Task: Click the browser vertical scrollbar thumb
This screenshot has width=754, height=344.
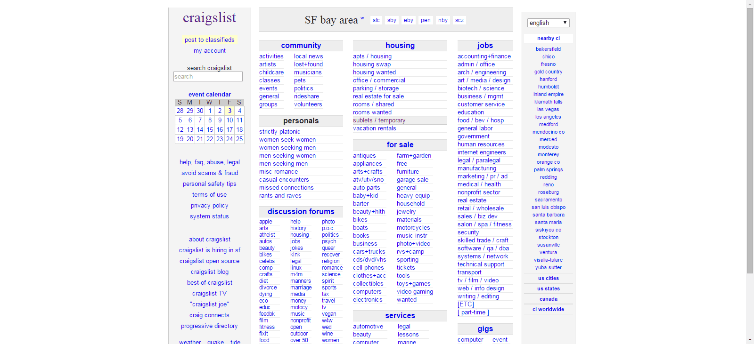Action: 750,140
